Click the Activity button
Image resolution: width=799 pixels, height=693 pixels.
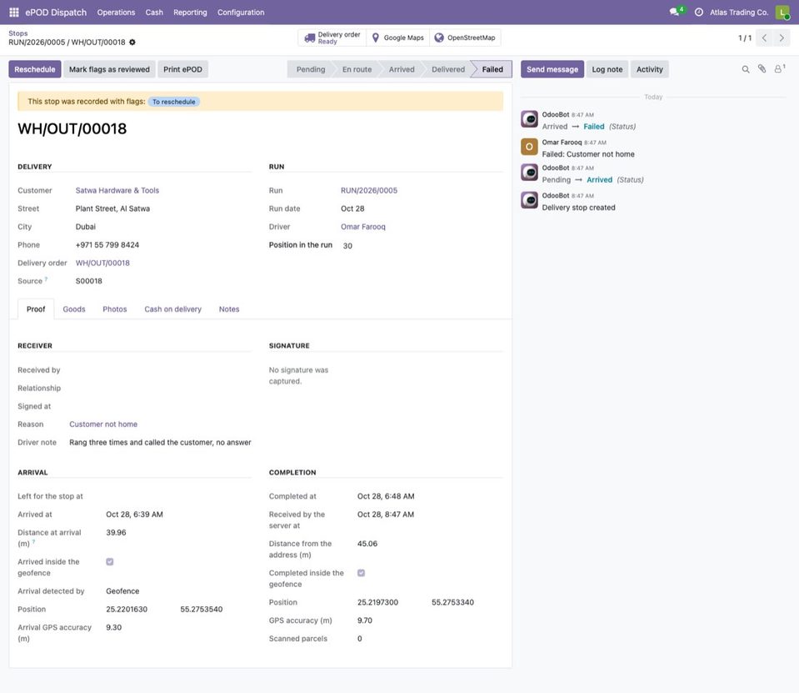[649, 69]
